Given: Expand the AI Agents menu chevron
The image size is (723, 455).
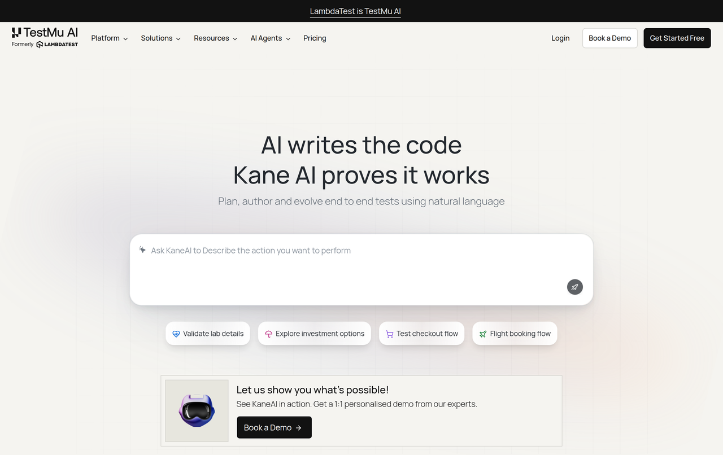Looking at the screenshot, I should (x=288, y=39).
